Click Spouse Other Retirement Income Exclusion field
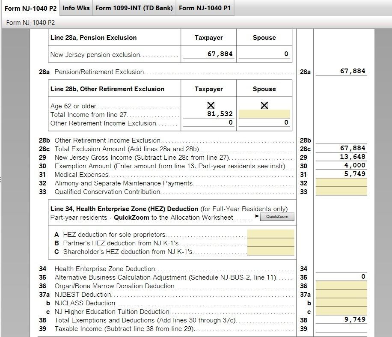Screen dimensions: 392x337 pos(264,122)
